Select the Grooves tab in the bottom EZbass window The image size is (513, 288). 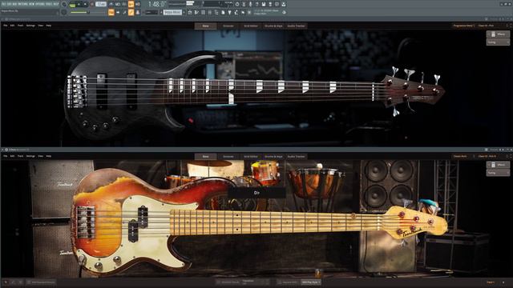point(228,157)
